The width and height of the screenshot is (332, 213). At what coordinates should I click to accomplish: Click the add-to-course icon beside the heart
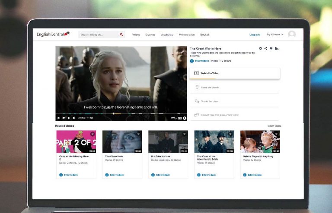click(x=277, y=48)
